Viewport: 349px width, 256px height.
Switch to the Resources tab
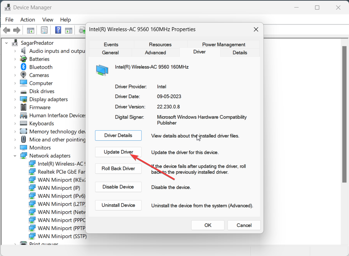pyautogui.click(x=160, y=44)
